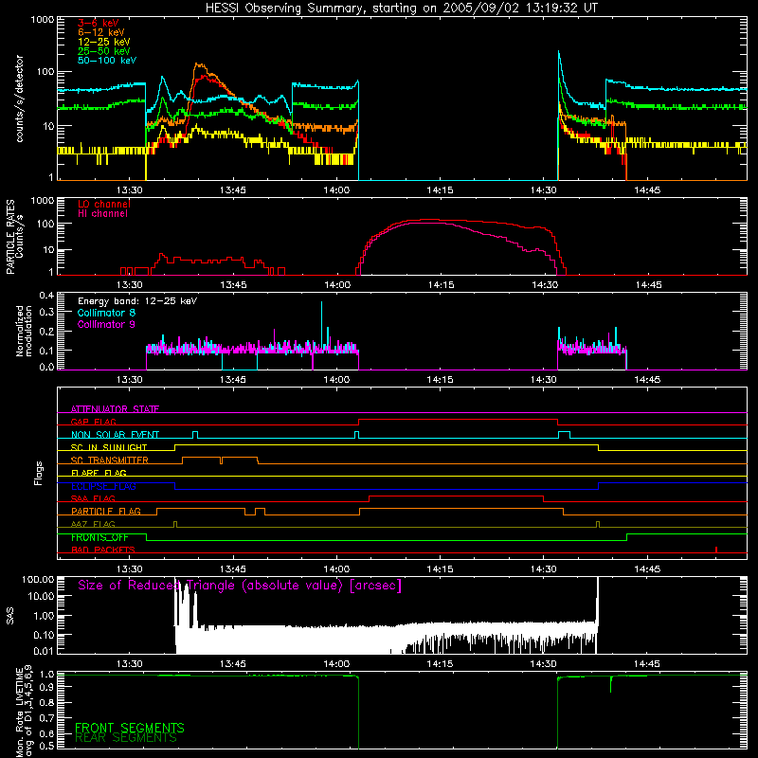Click the AAZ FLAG label
This screenshot has height=758, width=758.
click(x=93, y=524)
